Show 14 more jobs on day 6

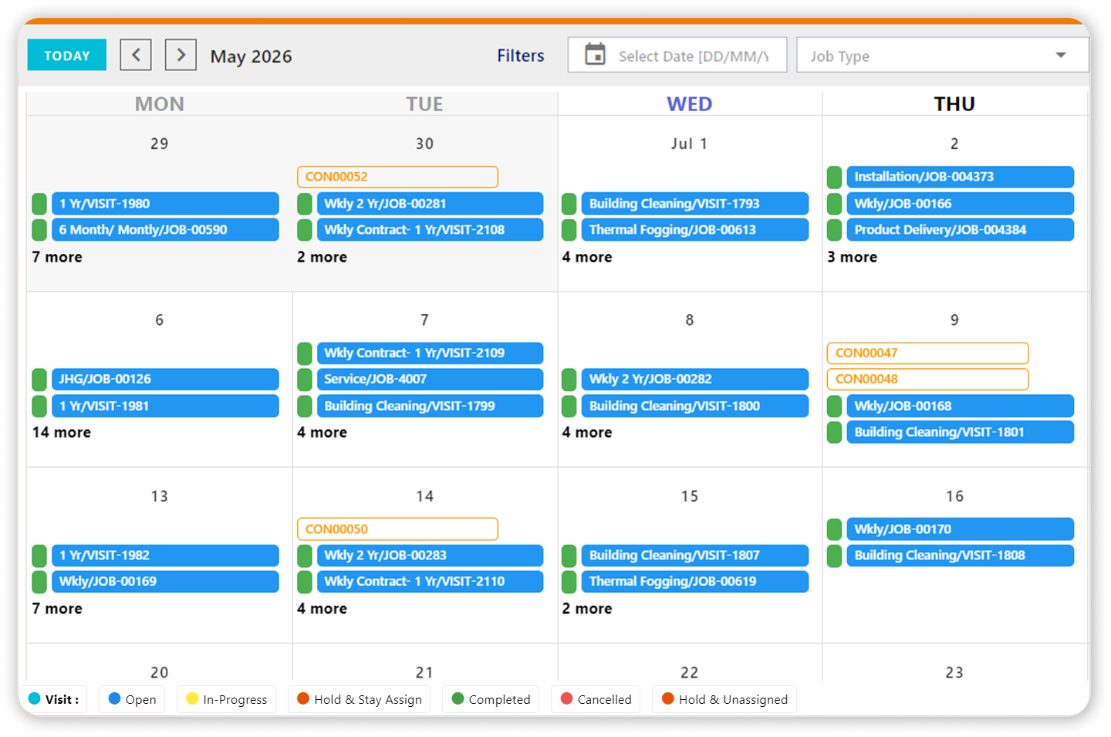62,432
